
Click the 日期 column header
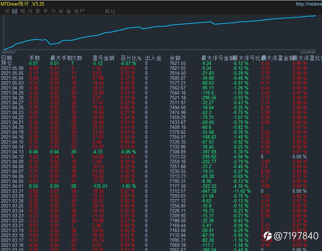click(7, 58)
